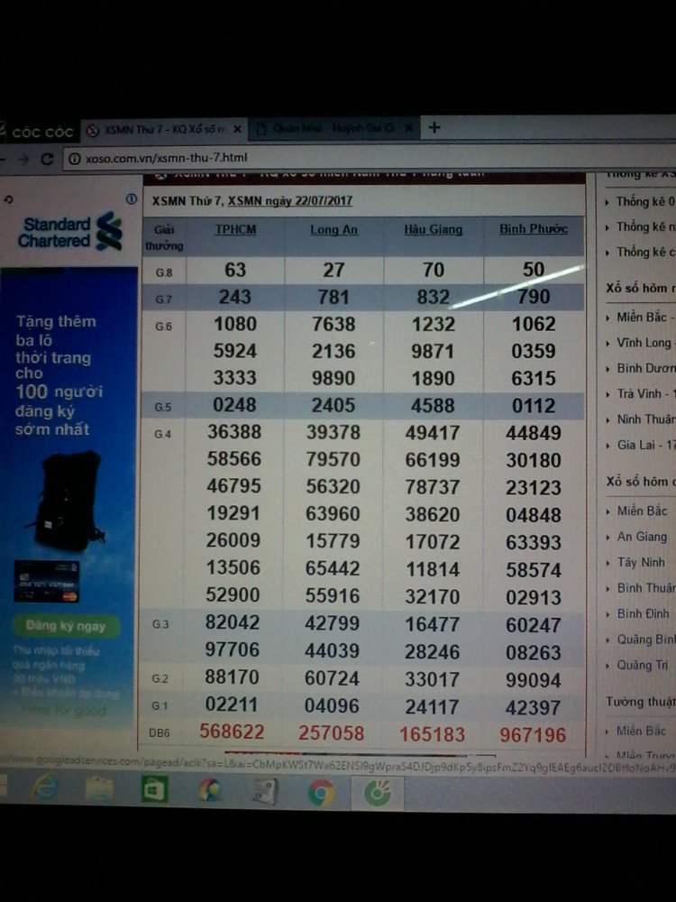The image size is (676, 902).
Task: Open the TPHCM column header link
Action: click(x=235, y=230)
